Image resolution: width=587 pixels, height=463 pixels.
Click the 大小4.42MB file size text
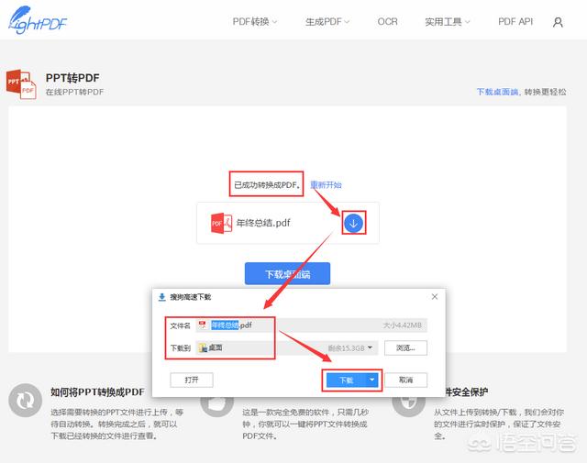403,325
